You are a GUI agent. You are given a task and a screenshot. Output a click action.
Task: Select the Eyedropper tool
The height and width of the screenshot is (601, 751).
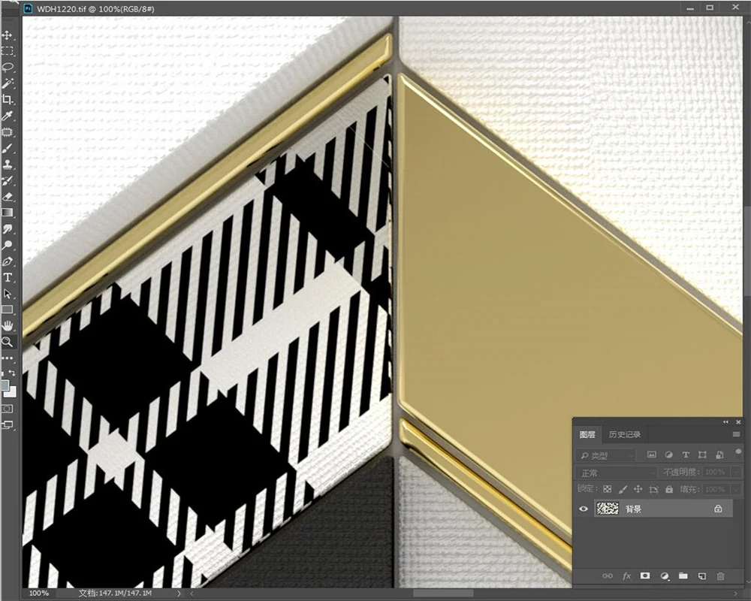[x=8, y=116]
